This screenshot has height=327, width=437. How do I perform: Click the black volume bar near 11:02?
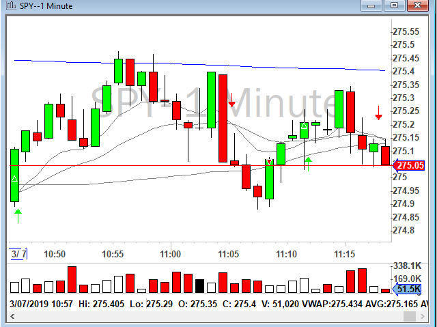click(199, 285)
